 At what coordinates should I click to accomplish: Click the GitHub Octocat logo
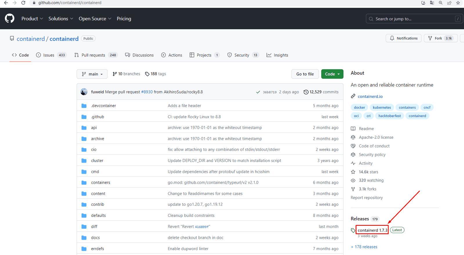click(10, 19)
